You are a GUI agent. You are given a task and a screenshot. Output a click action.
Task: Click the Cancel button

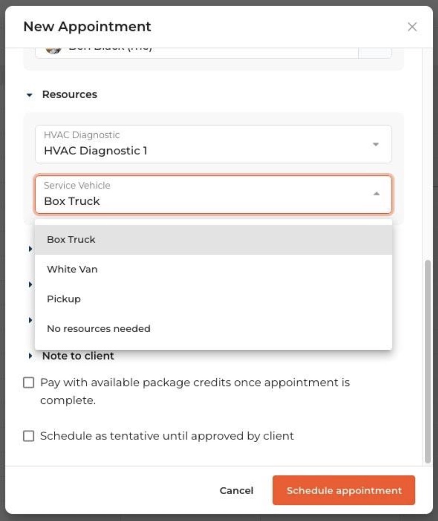click(x=236, y=491)
